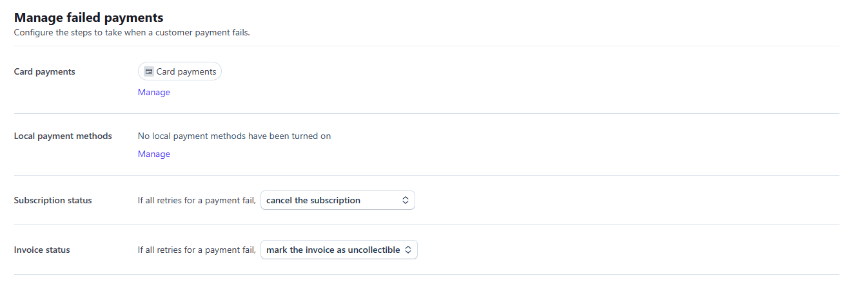Click the bottom divider below Invoice status
The width and height of the screenshot is (853, 285).
click(x=427, y=274)
